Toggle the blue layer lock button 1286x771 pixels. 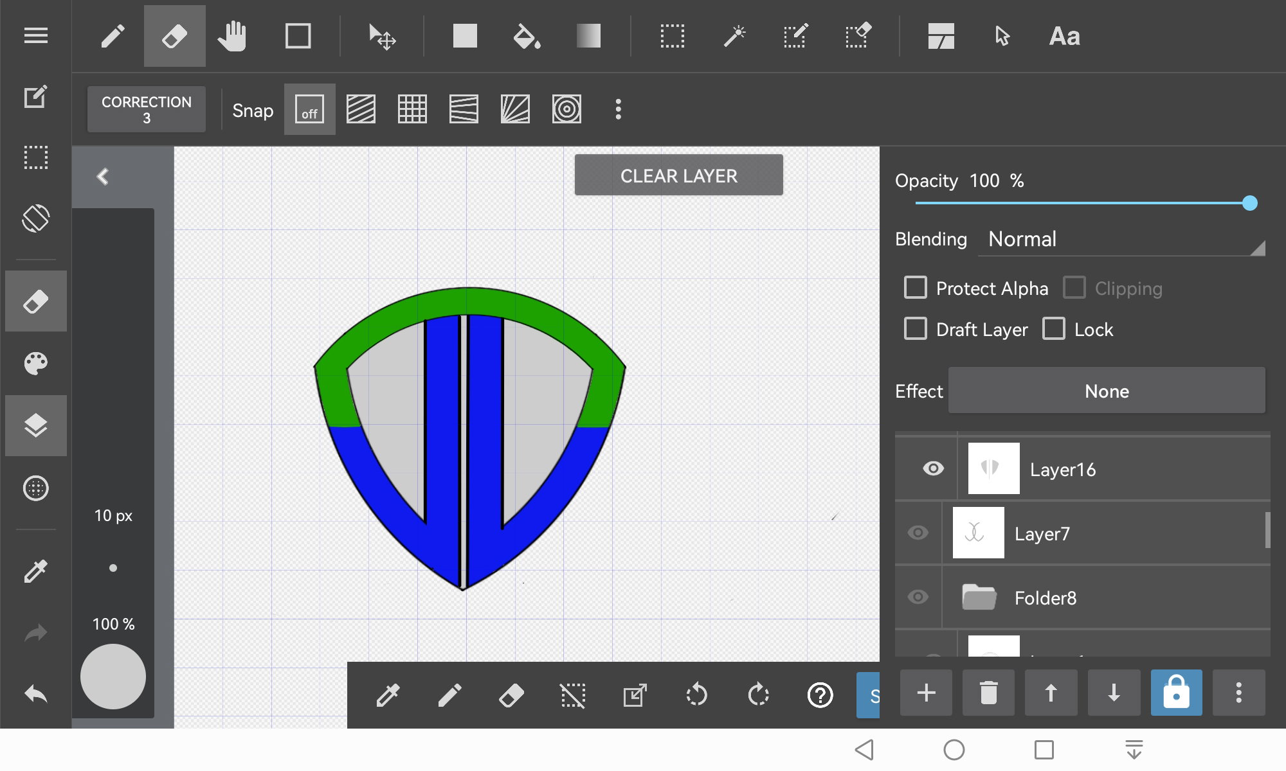tap(1176, 693)
